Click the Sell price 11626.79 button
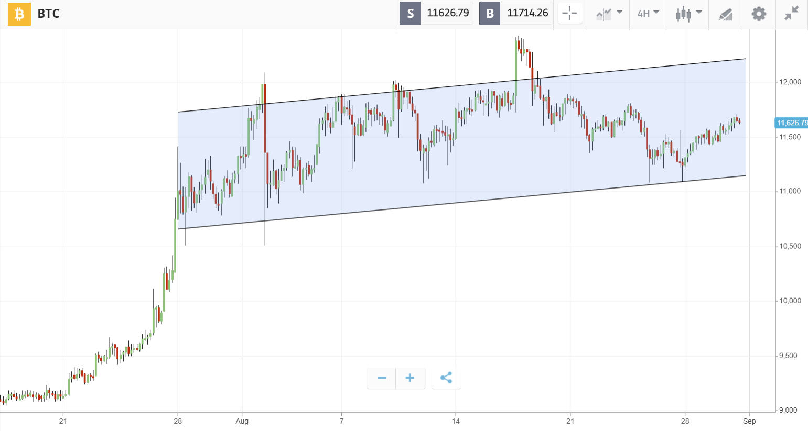Image resolution: width=808 pixels, height=431 pixels. coord(435,13)
